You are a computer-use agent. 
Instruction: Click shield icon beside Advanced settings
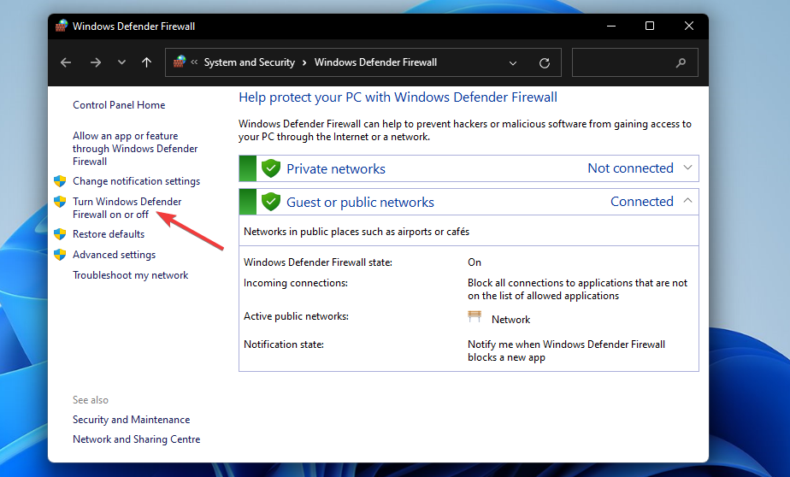[x=60, y=255]
